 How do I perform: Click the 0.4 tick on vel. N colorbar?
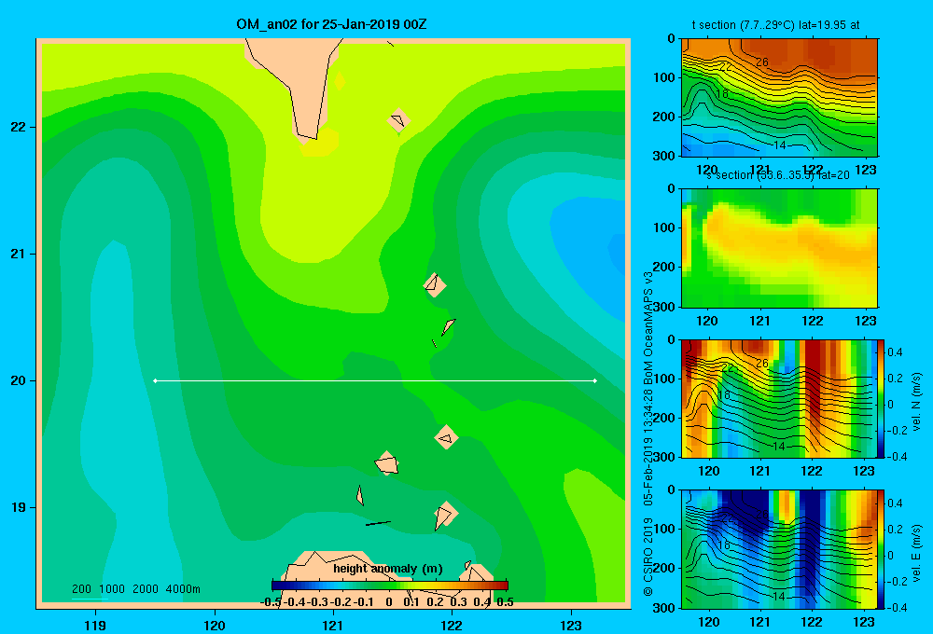(x=895, y=352)
